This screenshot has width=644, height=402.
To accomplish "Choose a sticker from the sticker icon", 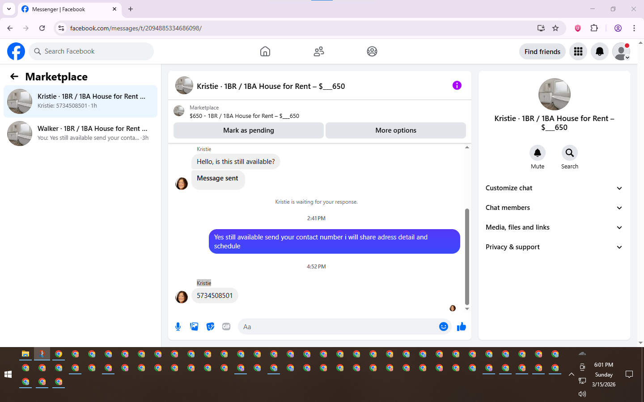I will [210, 327].
